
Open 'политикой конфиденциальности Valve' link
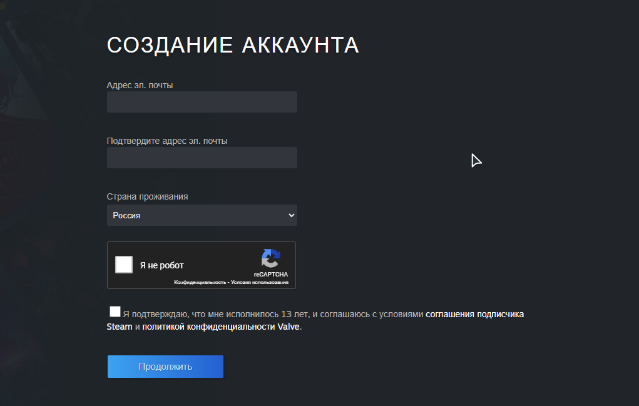tap(220, 327)
